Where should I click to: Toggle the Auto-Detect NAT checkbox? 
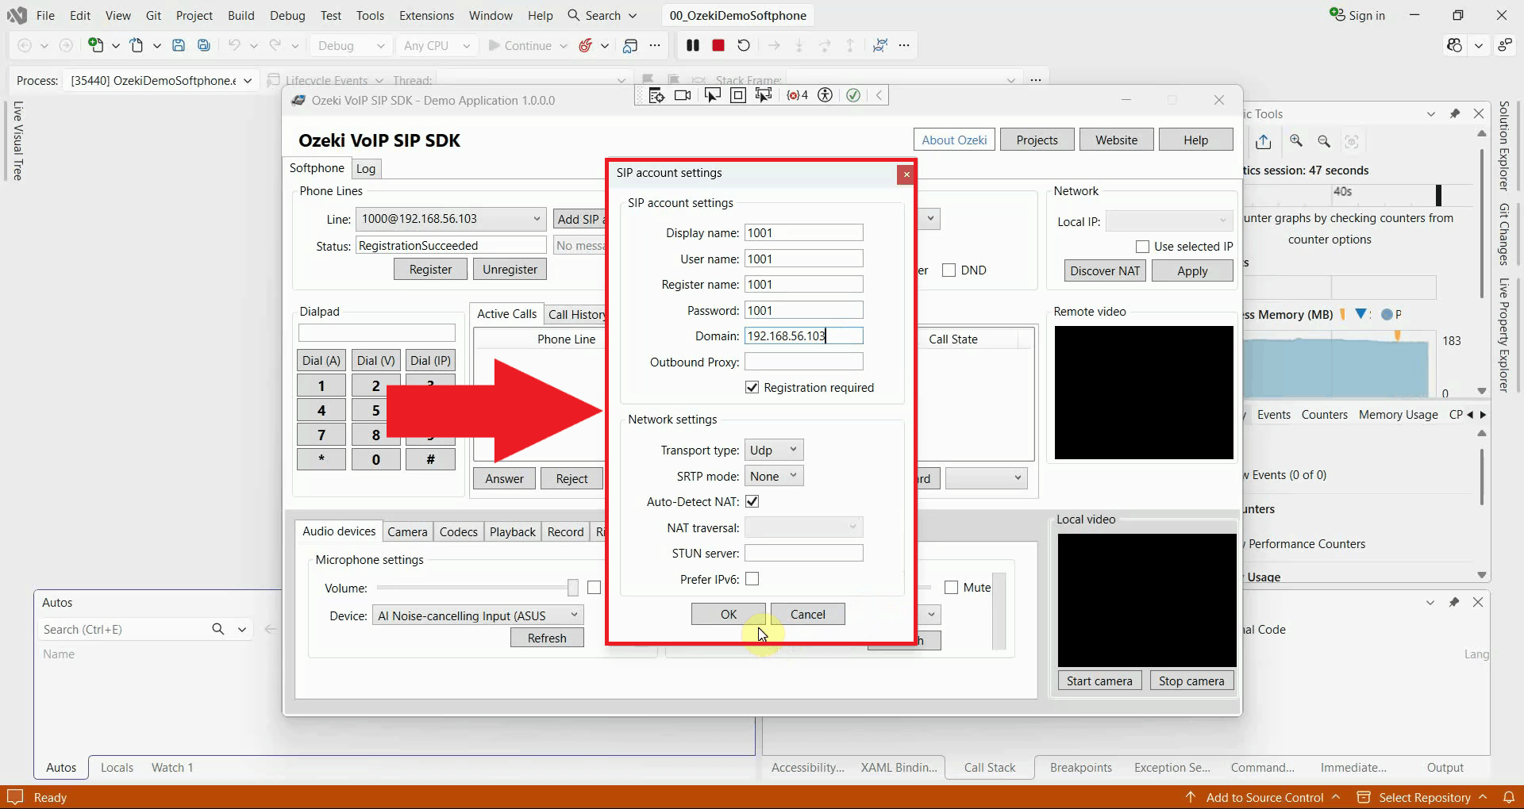pyautogui.click(x=752, y=501)
